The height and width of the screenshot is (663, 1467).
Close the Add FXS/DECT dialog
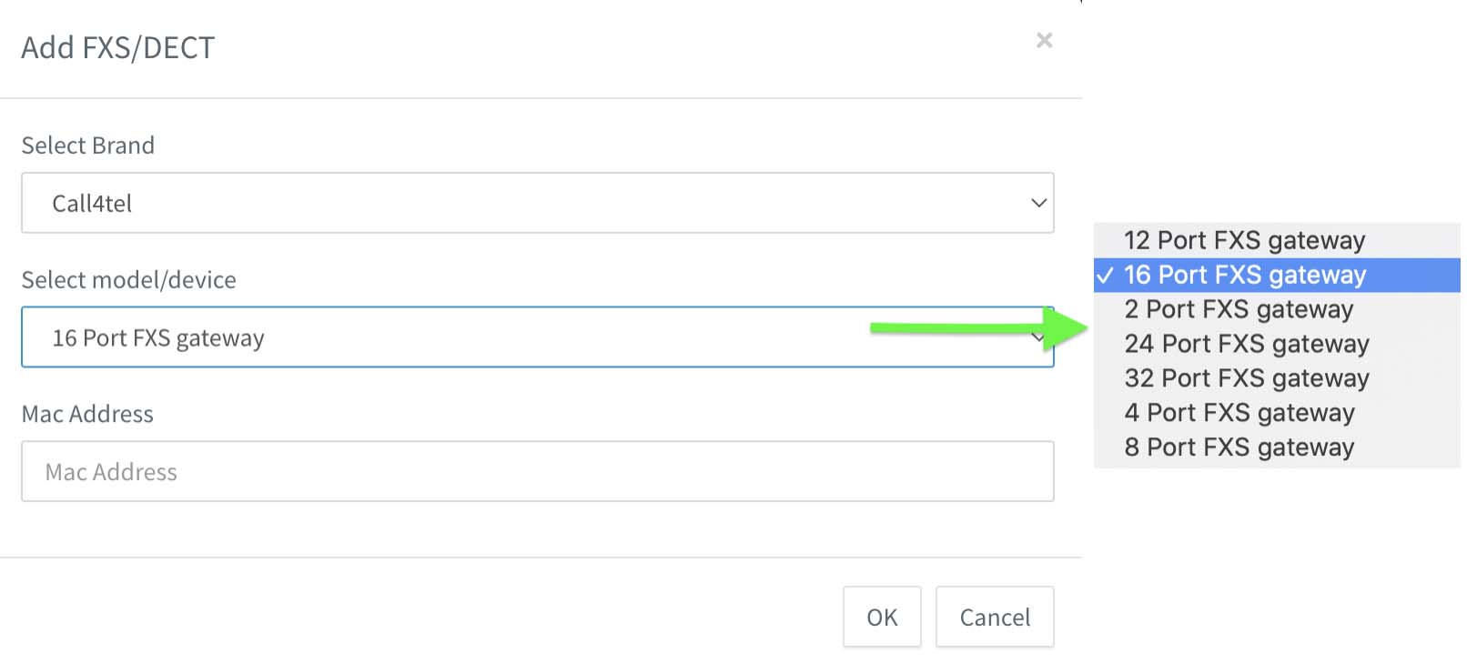[1044, 40]
